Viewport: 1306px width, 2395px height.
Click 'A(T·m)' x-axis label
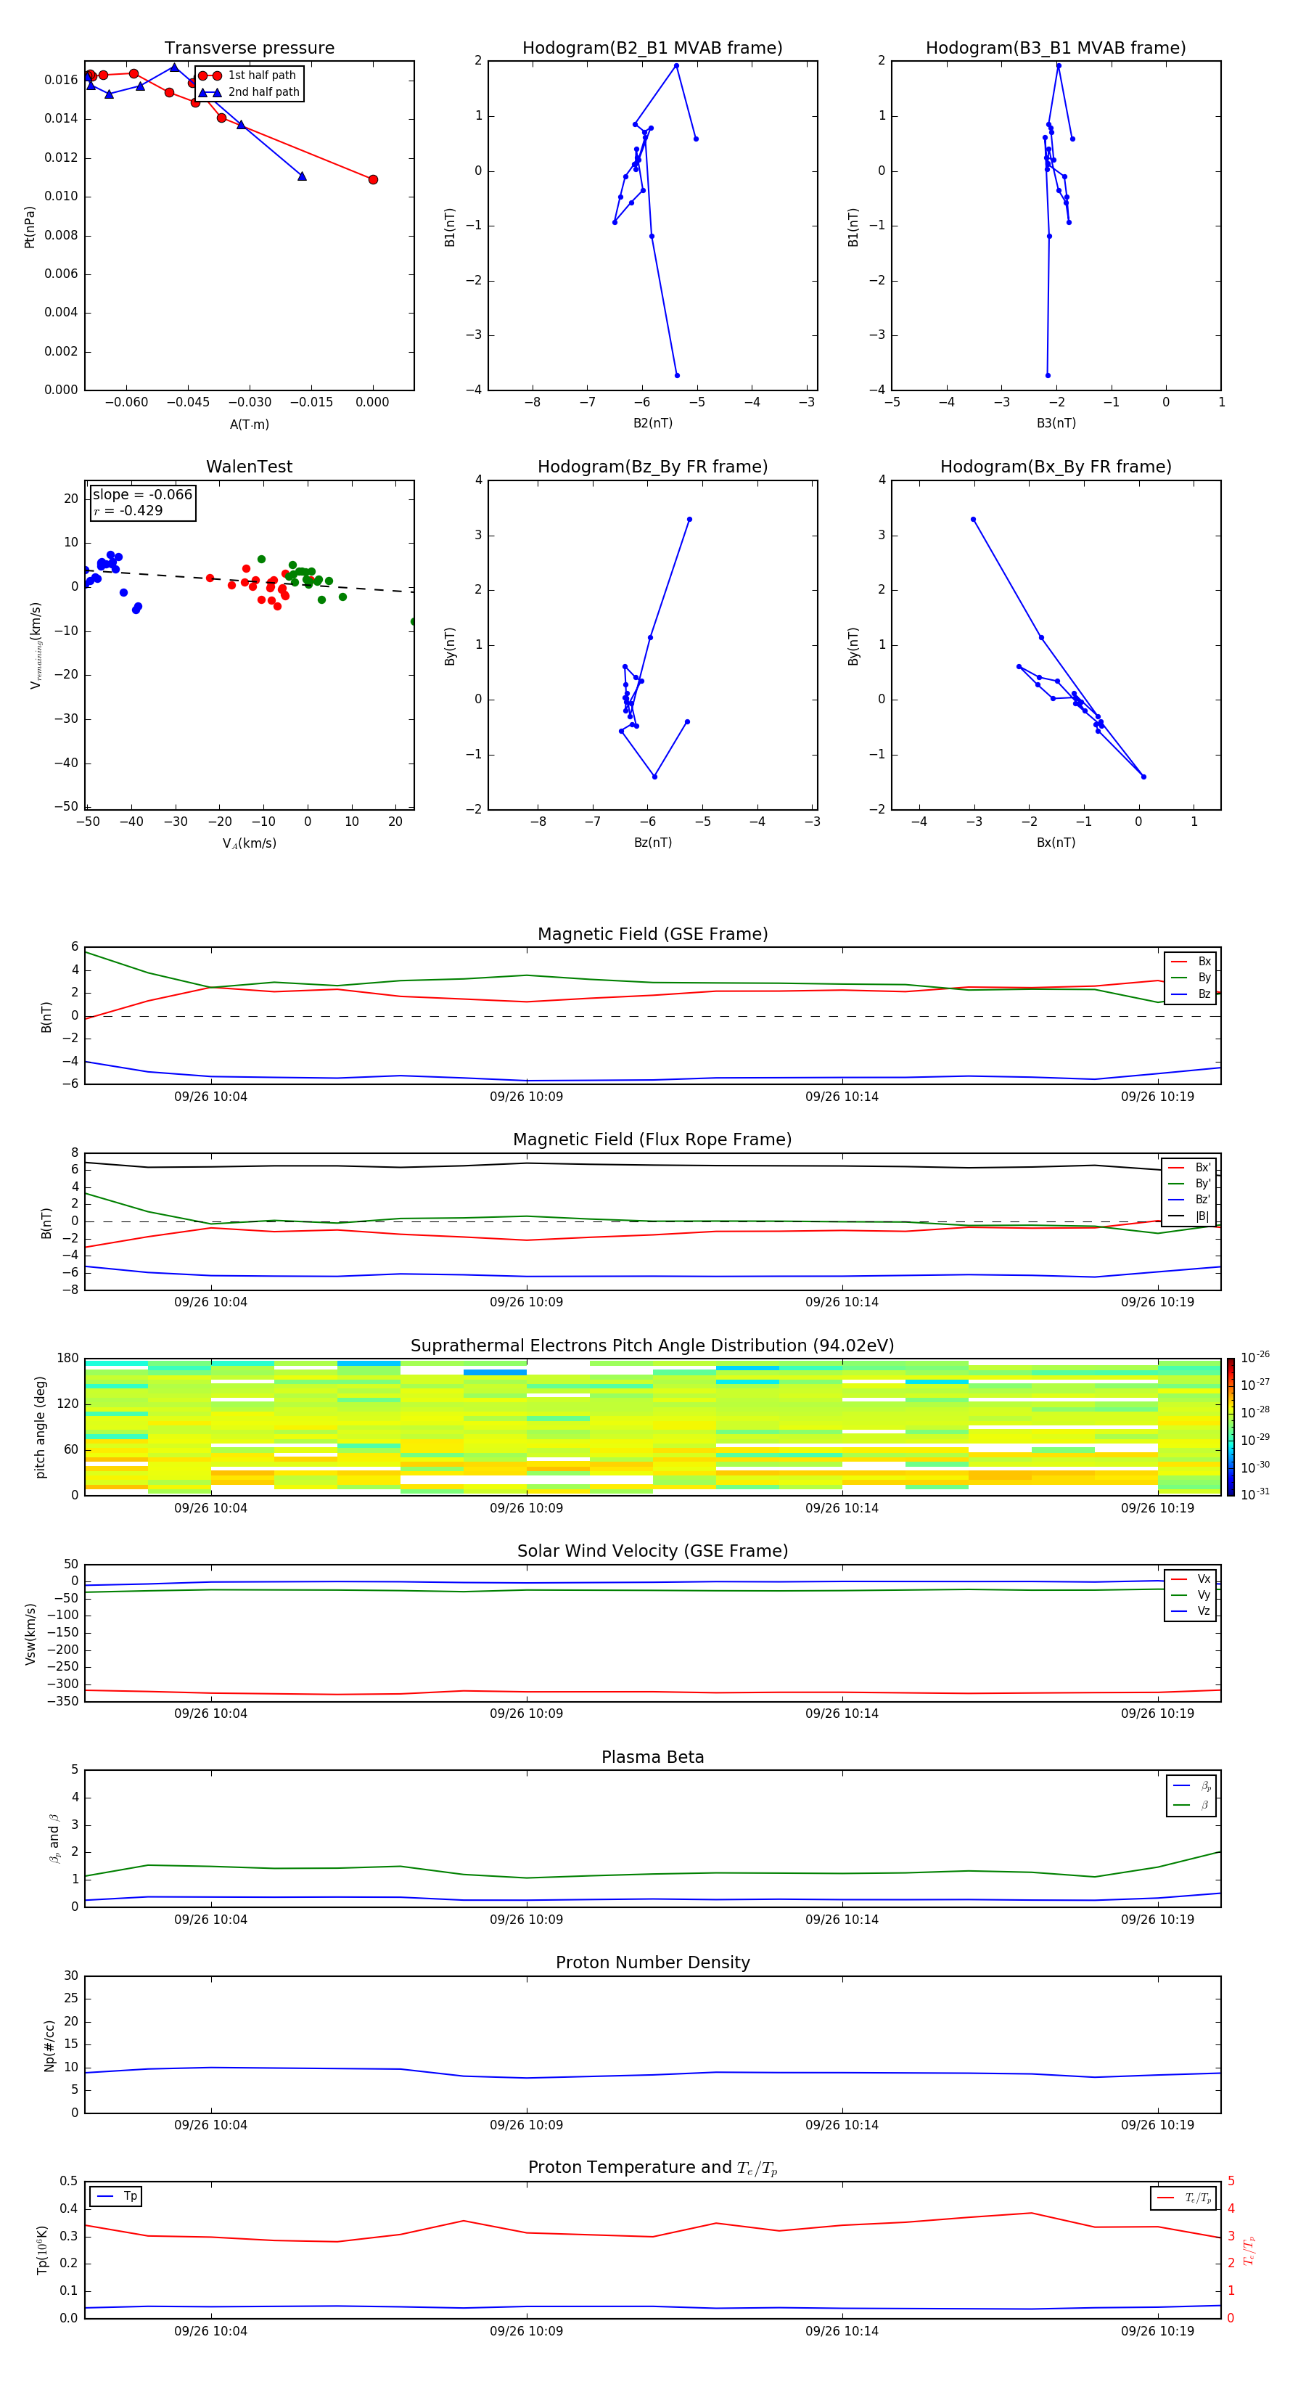tap(249, 425)
